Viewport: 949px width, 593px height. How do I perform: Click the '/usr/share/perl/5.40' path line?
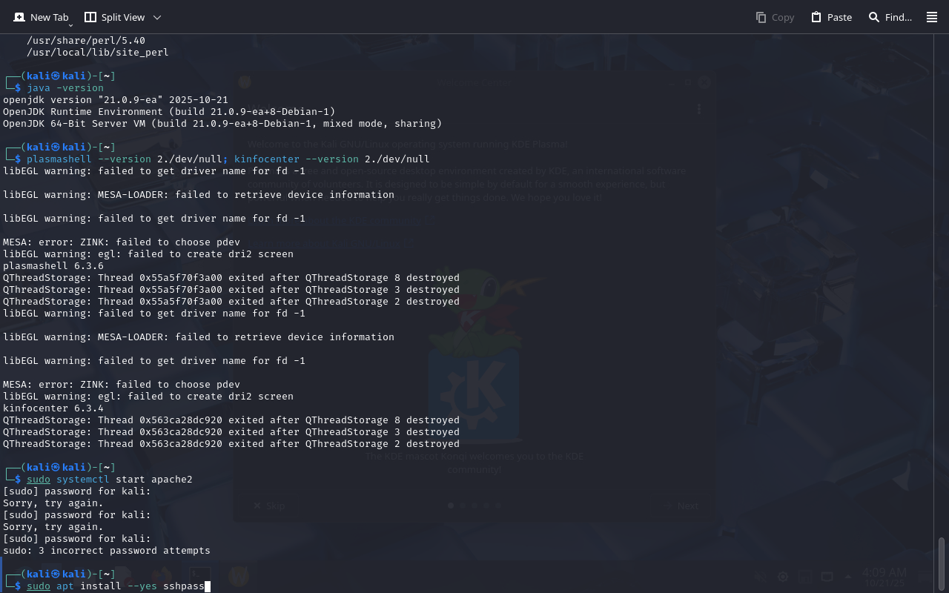pyautogui.click(x=85, y=41)
